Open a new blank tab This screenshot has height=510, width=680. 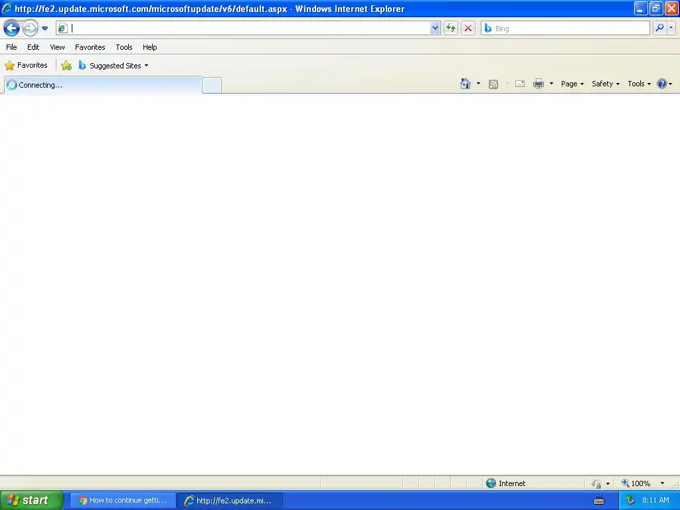tap(212, 85)
